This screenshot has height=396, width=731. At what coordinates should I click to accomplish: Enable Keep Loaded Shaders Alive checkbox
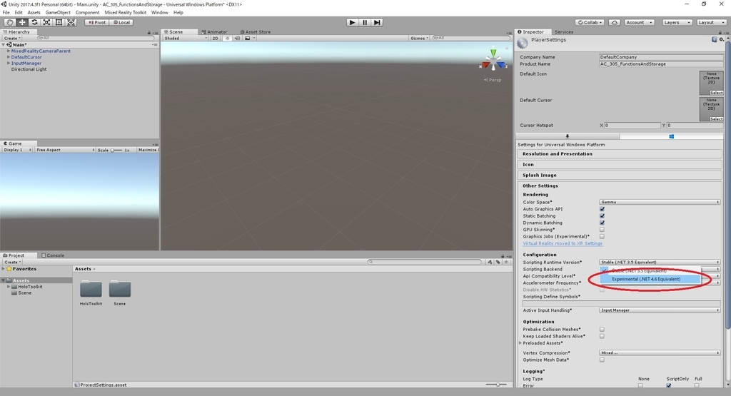click(x=602, y=336)
